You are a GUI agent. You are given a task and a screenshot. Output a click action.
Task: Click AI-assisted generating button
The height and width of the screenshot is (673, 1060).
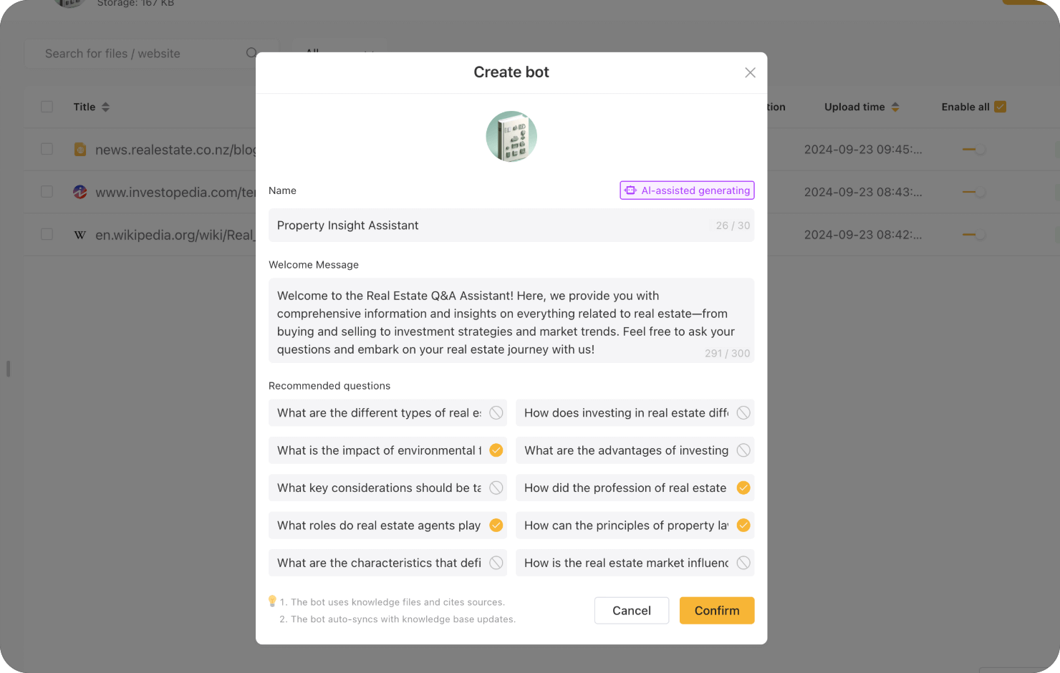click(x=687, y=190)
